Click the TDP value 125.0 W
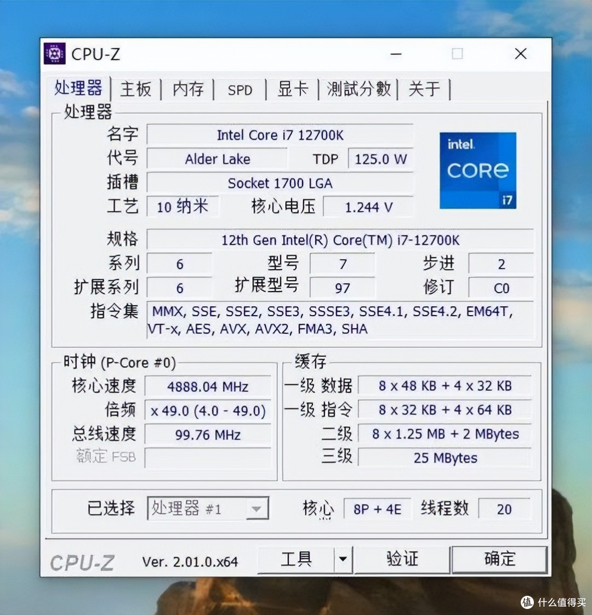This screenshot has width=592, height=615. pos(380,159)
